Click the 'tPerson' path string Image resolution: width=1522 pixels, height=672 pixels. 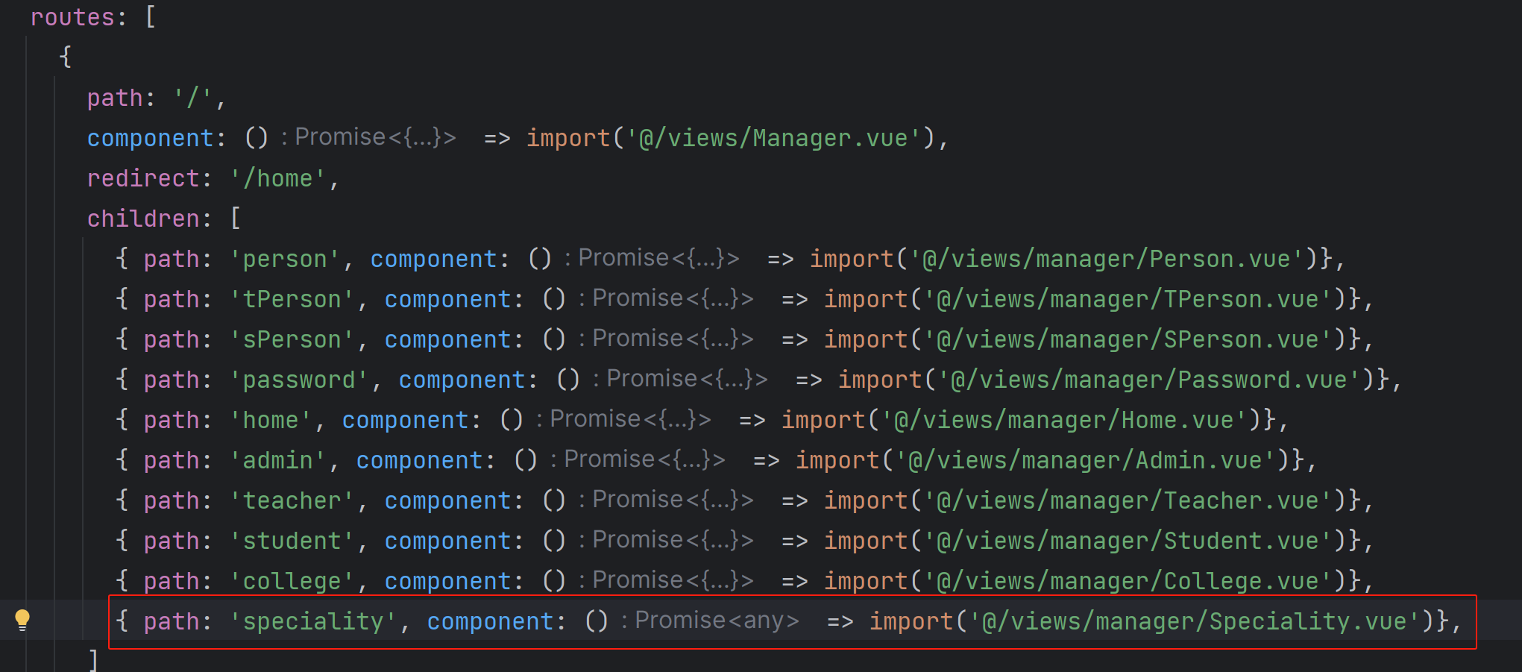point(292,299)
